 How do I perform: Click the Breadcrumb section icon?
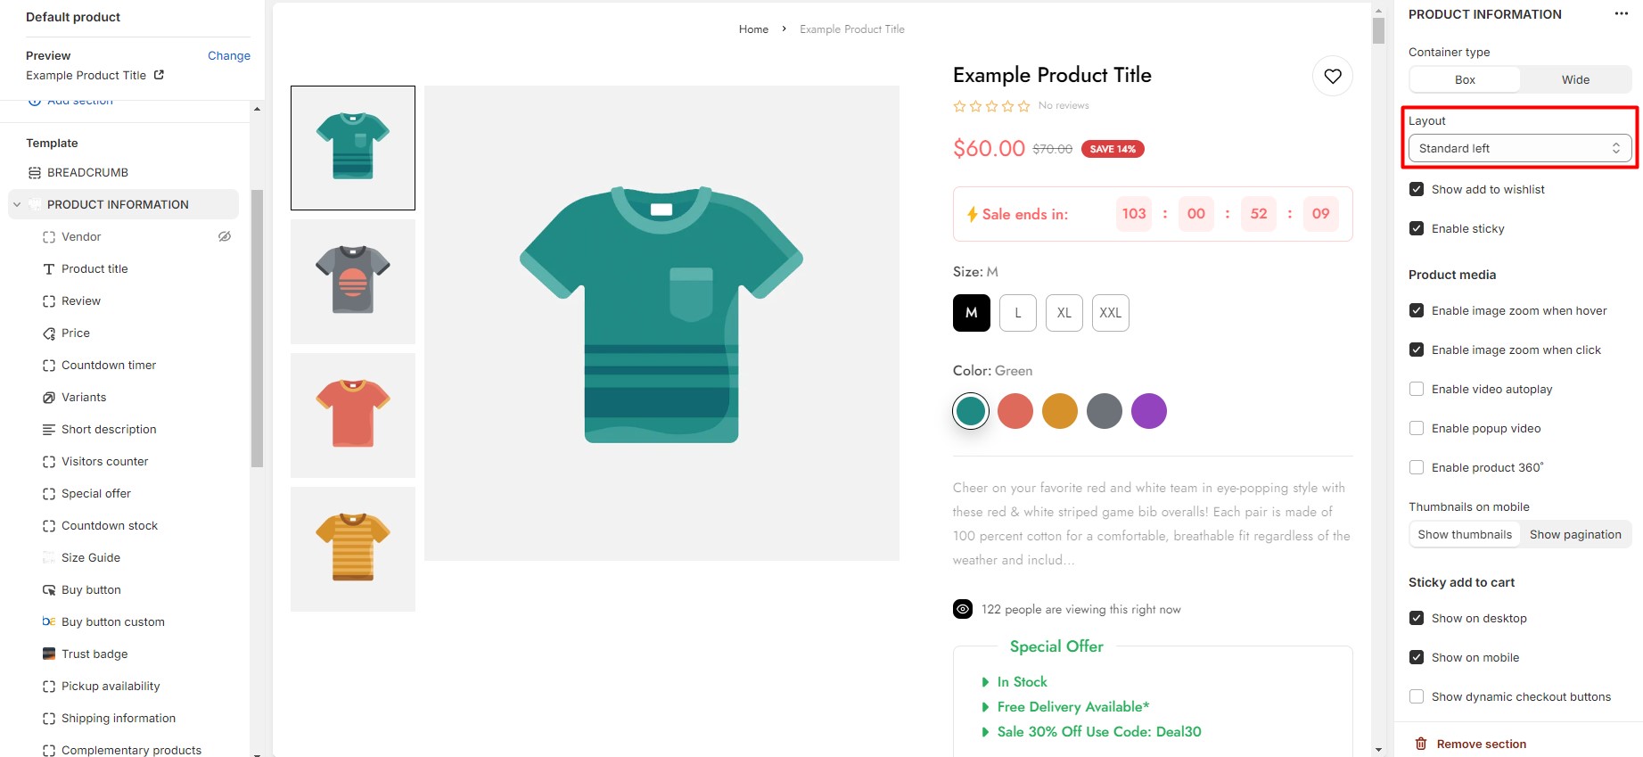coord(35,172)
